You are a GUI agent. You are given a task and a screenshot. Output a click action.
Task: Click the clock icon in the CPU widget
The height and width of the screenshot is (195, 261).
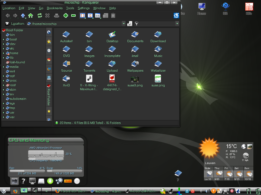tap(77, 181)
